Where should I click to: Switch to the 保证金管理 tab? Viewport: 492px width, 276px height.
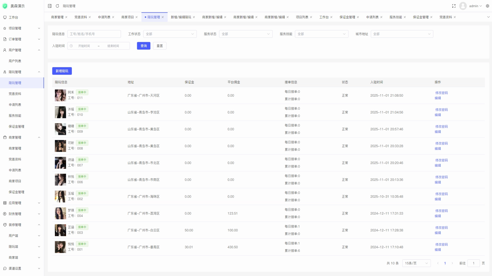click(x=347, y=17)
